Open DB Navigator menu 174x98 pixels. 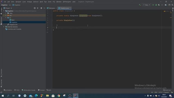point(67,2)
